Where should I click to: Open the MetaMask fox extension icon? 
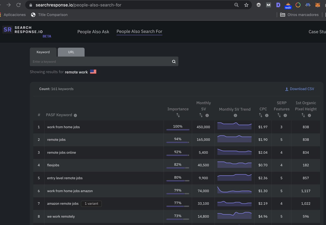pos(318,5)
